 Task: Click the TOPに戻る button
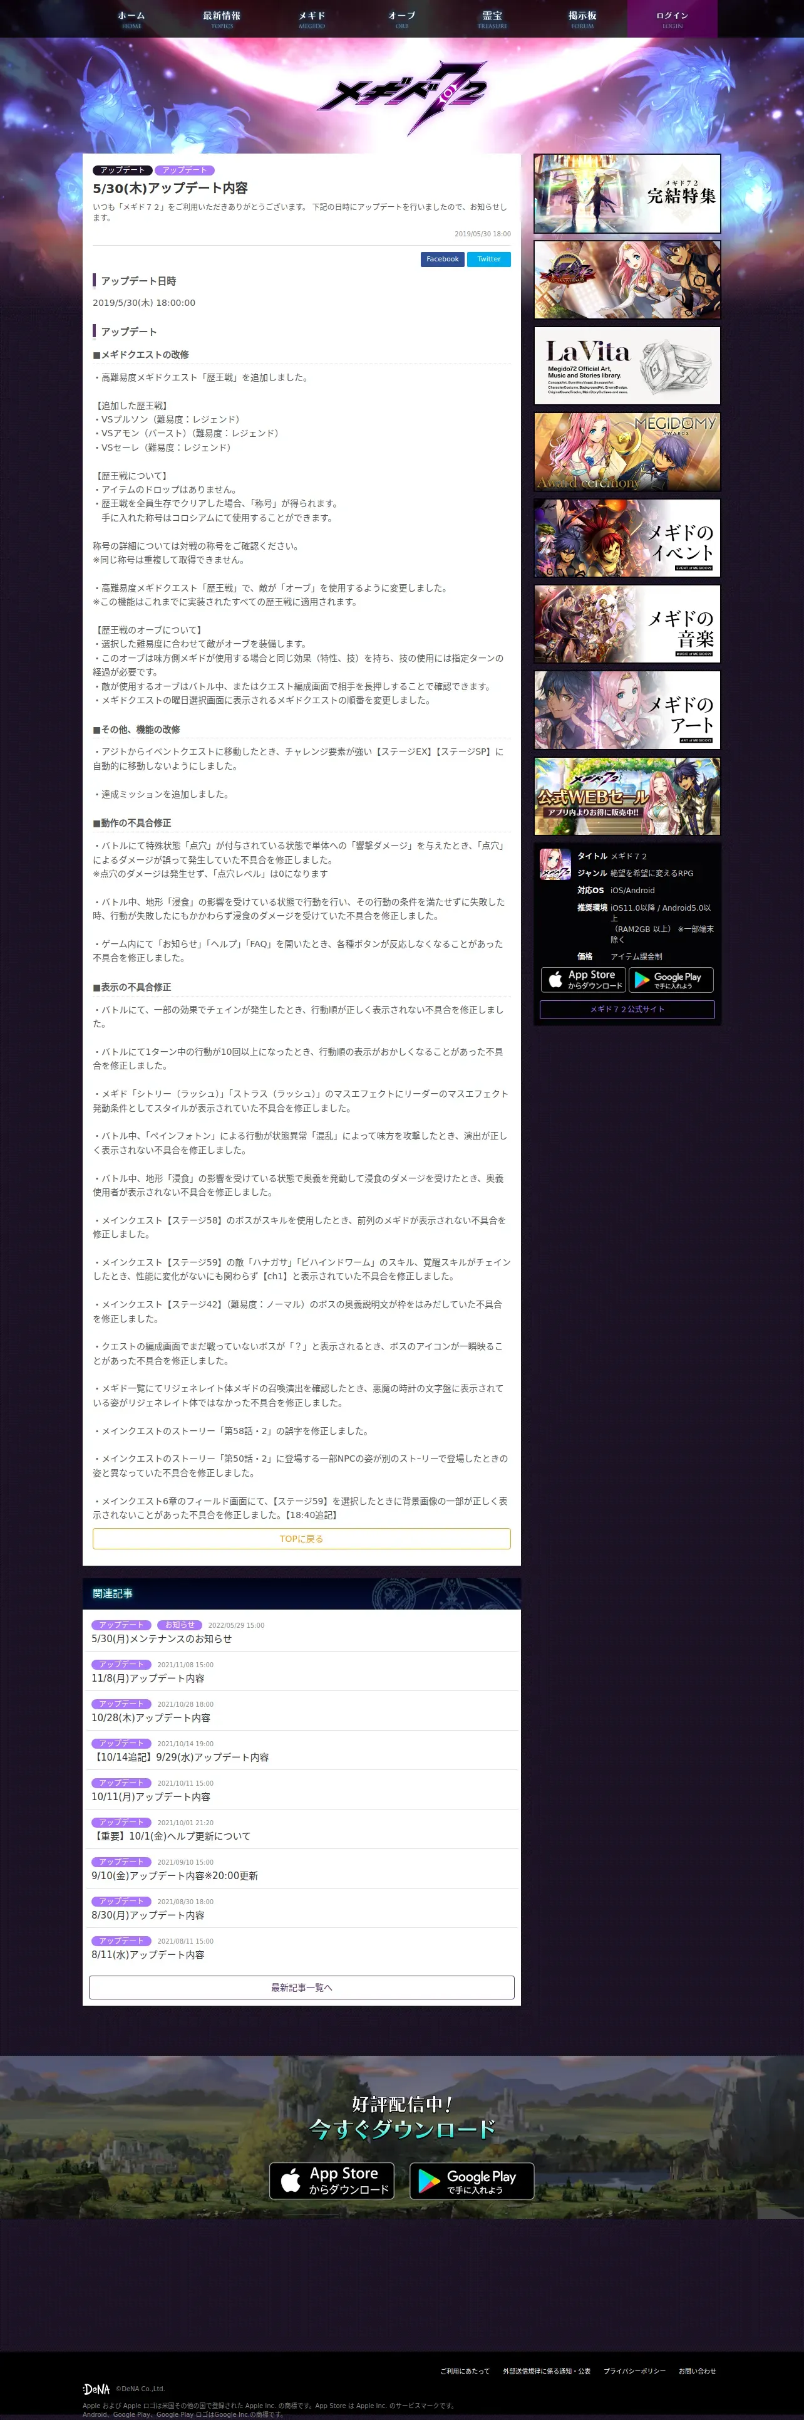point(301,1539)
